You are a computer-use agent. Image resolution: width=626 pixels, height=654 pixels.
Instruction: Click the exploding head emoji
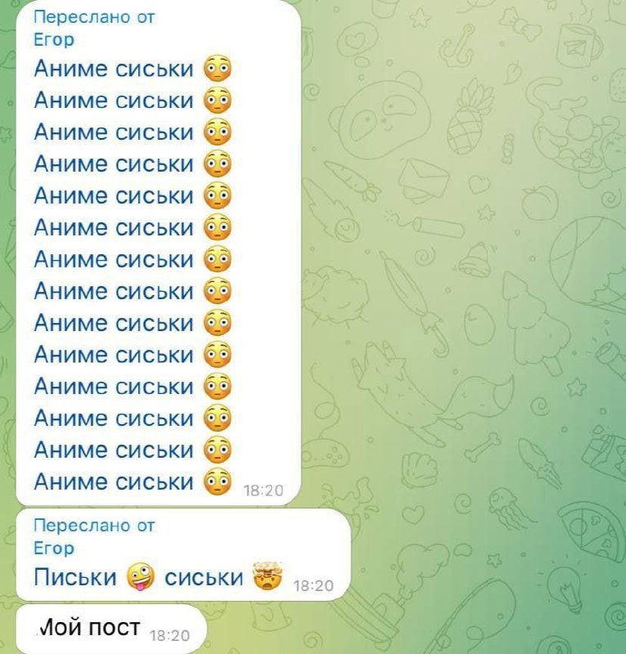tap(267, 576)
